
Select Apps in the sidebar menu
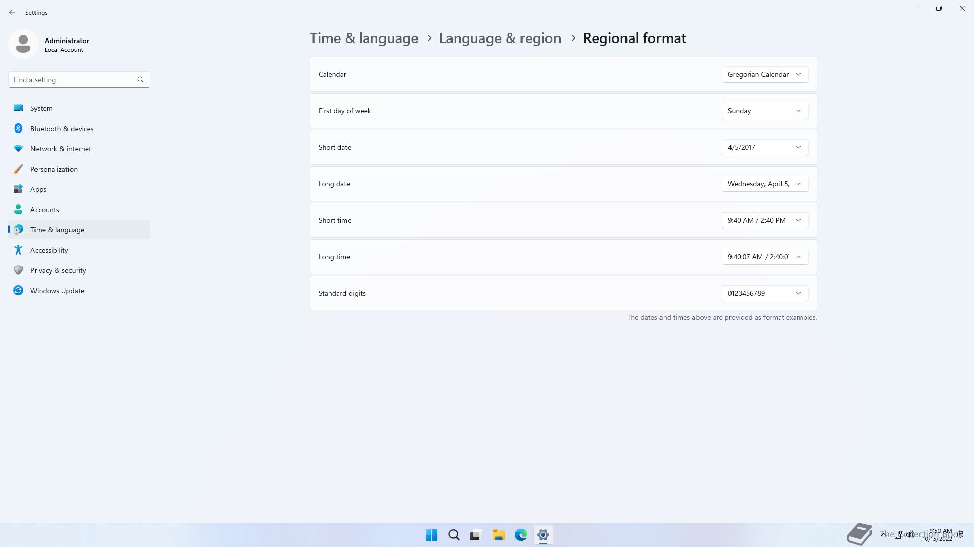[38, 189]
